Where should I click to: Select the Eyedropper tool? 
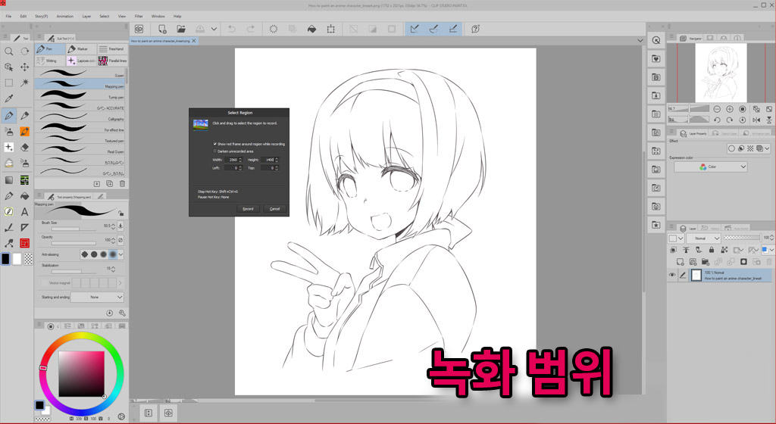[8, 98]
